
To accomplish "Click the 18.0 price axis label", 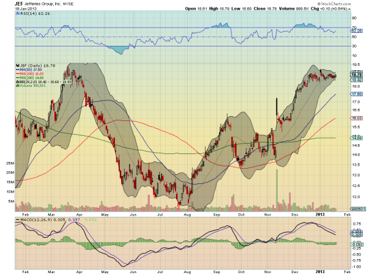I will tap(355, 87).
